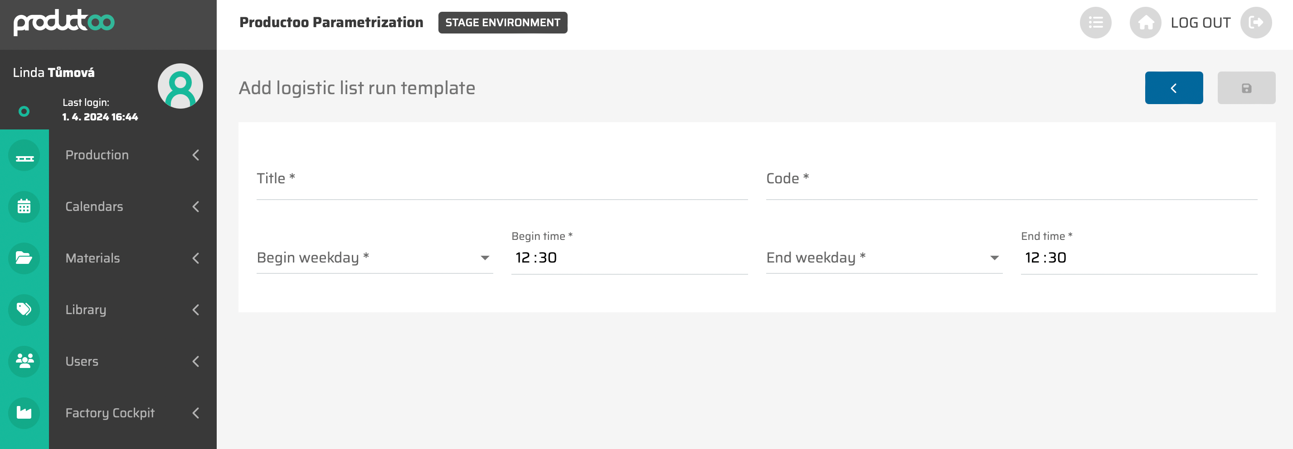This screenshot has width=1293, height=449.
Task: Open the Begin weekday dropdown
Action: coord(374,258)
